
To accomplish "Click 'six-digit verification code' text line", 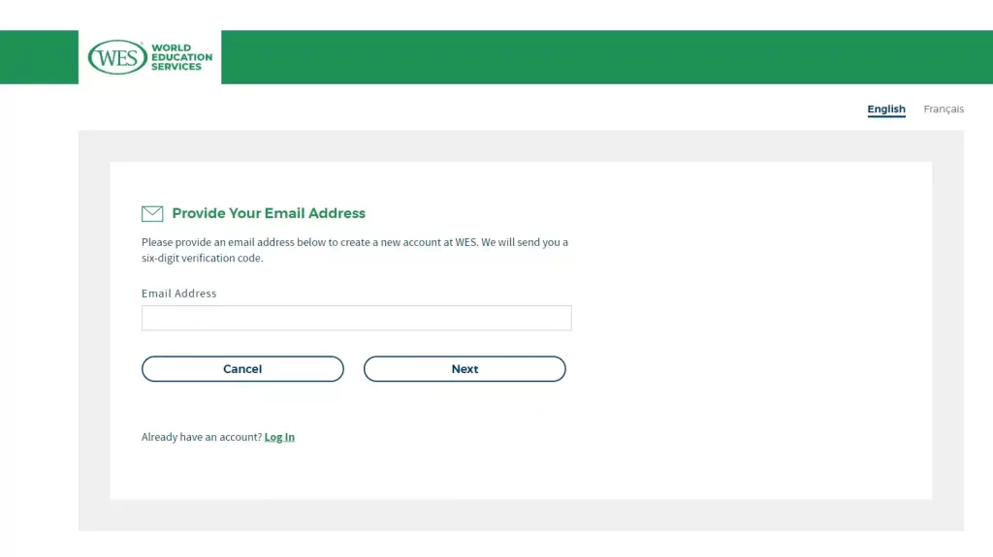I will point(202,259).
